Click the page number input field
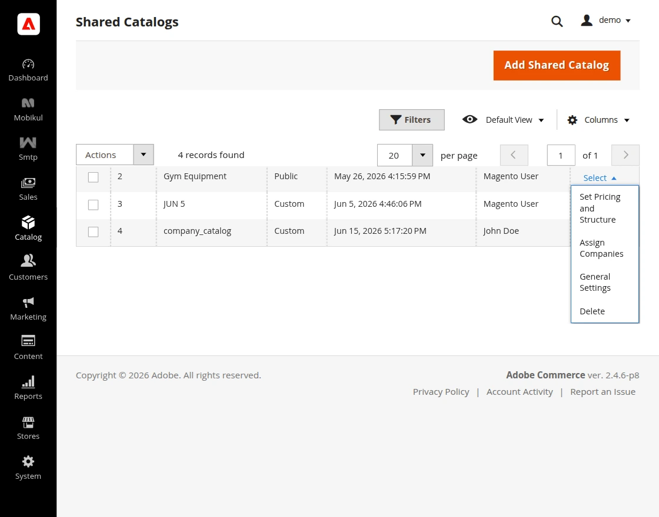Image resolution: width=659 pixels, height=517 pixels. pyautogui.click(x=561, y=155)
